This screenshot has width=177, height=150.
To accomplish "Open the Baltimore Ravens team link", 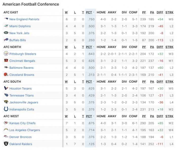I will click(x=21, y=68).
